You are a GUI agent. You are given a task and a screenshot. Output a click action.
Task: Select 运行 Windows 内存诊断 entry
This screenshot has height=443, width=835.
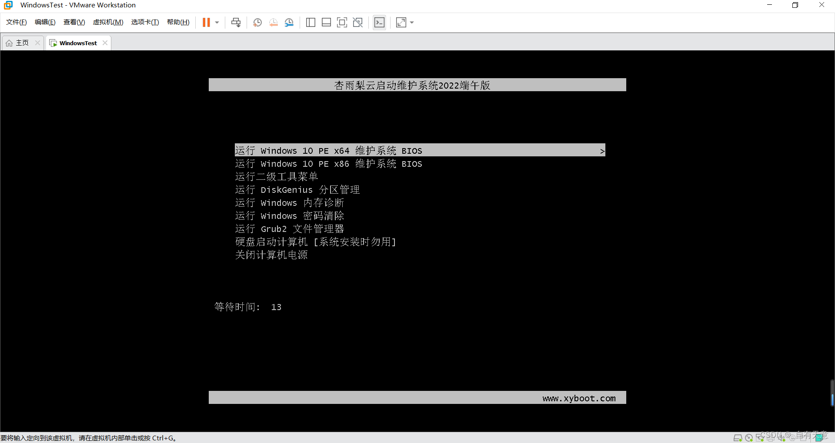[x=290, y=203]
